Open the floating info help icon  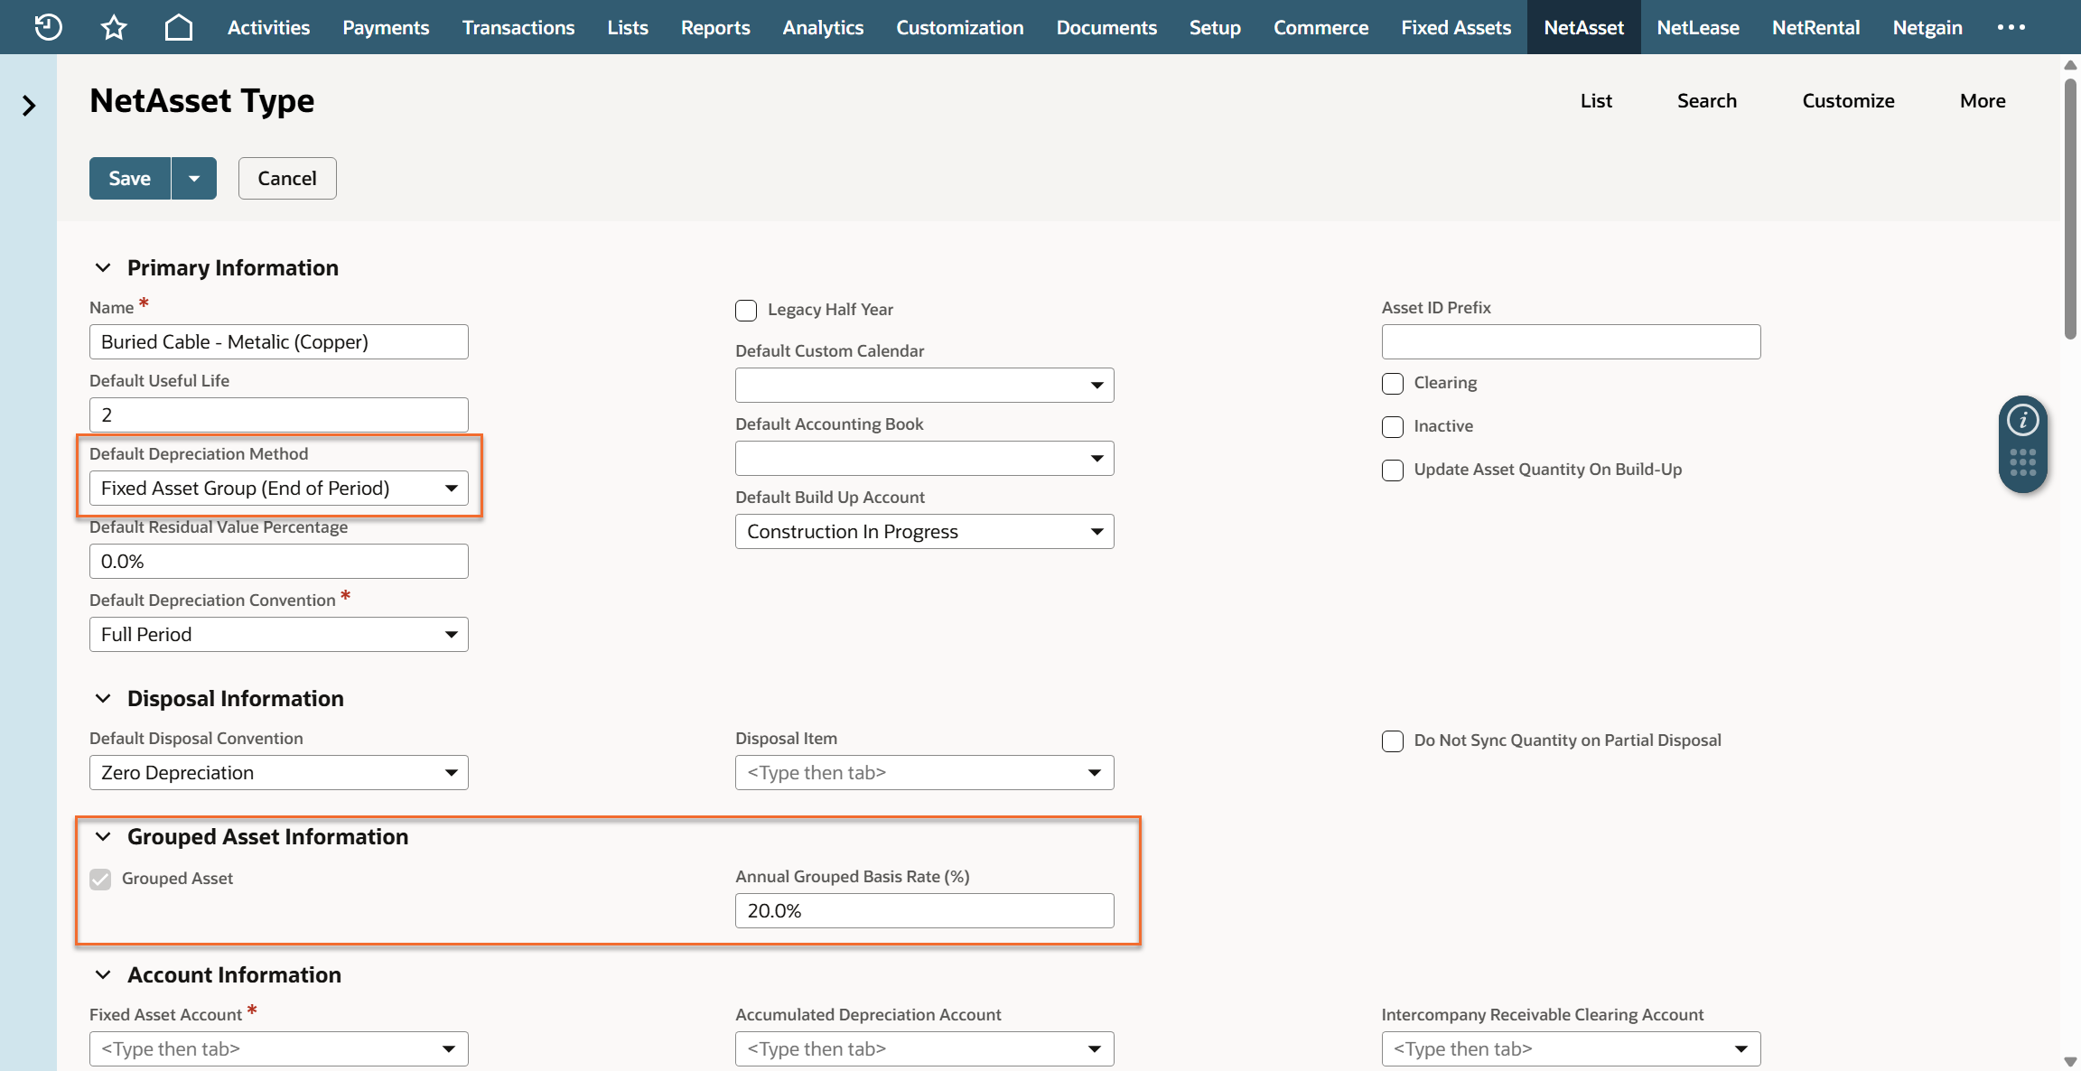(2023, 420)
